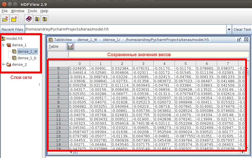The height and width of the screenshot is (158, 252).
Task: Collapse the dense_1 group node
Action: pyautogui.click(x=3, y=45)
